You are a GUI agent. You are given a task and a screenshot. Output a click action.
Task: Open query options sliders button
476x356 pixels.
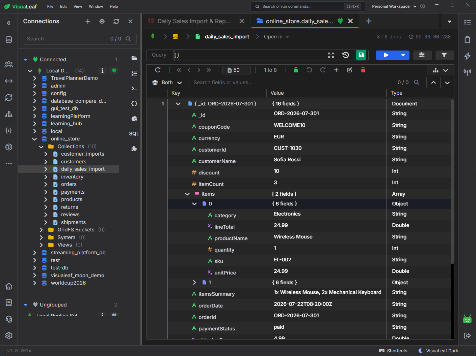tap(422, 55)
